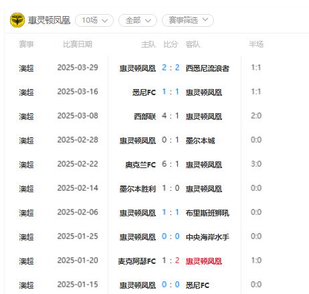Click the 澳超 league label for 2025-01-15
Screen dimensions: 309x294
click(26, 285)
